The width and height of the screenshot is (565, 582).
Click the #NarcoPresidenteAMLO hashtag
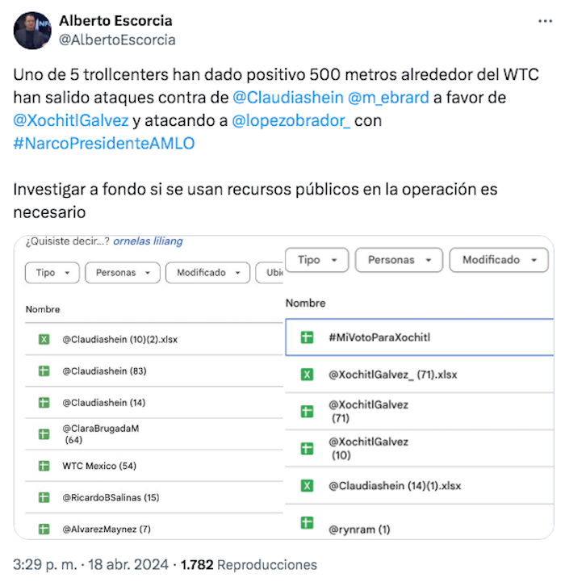(104, 144)
